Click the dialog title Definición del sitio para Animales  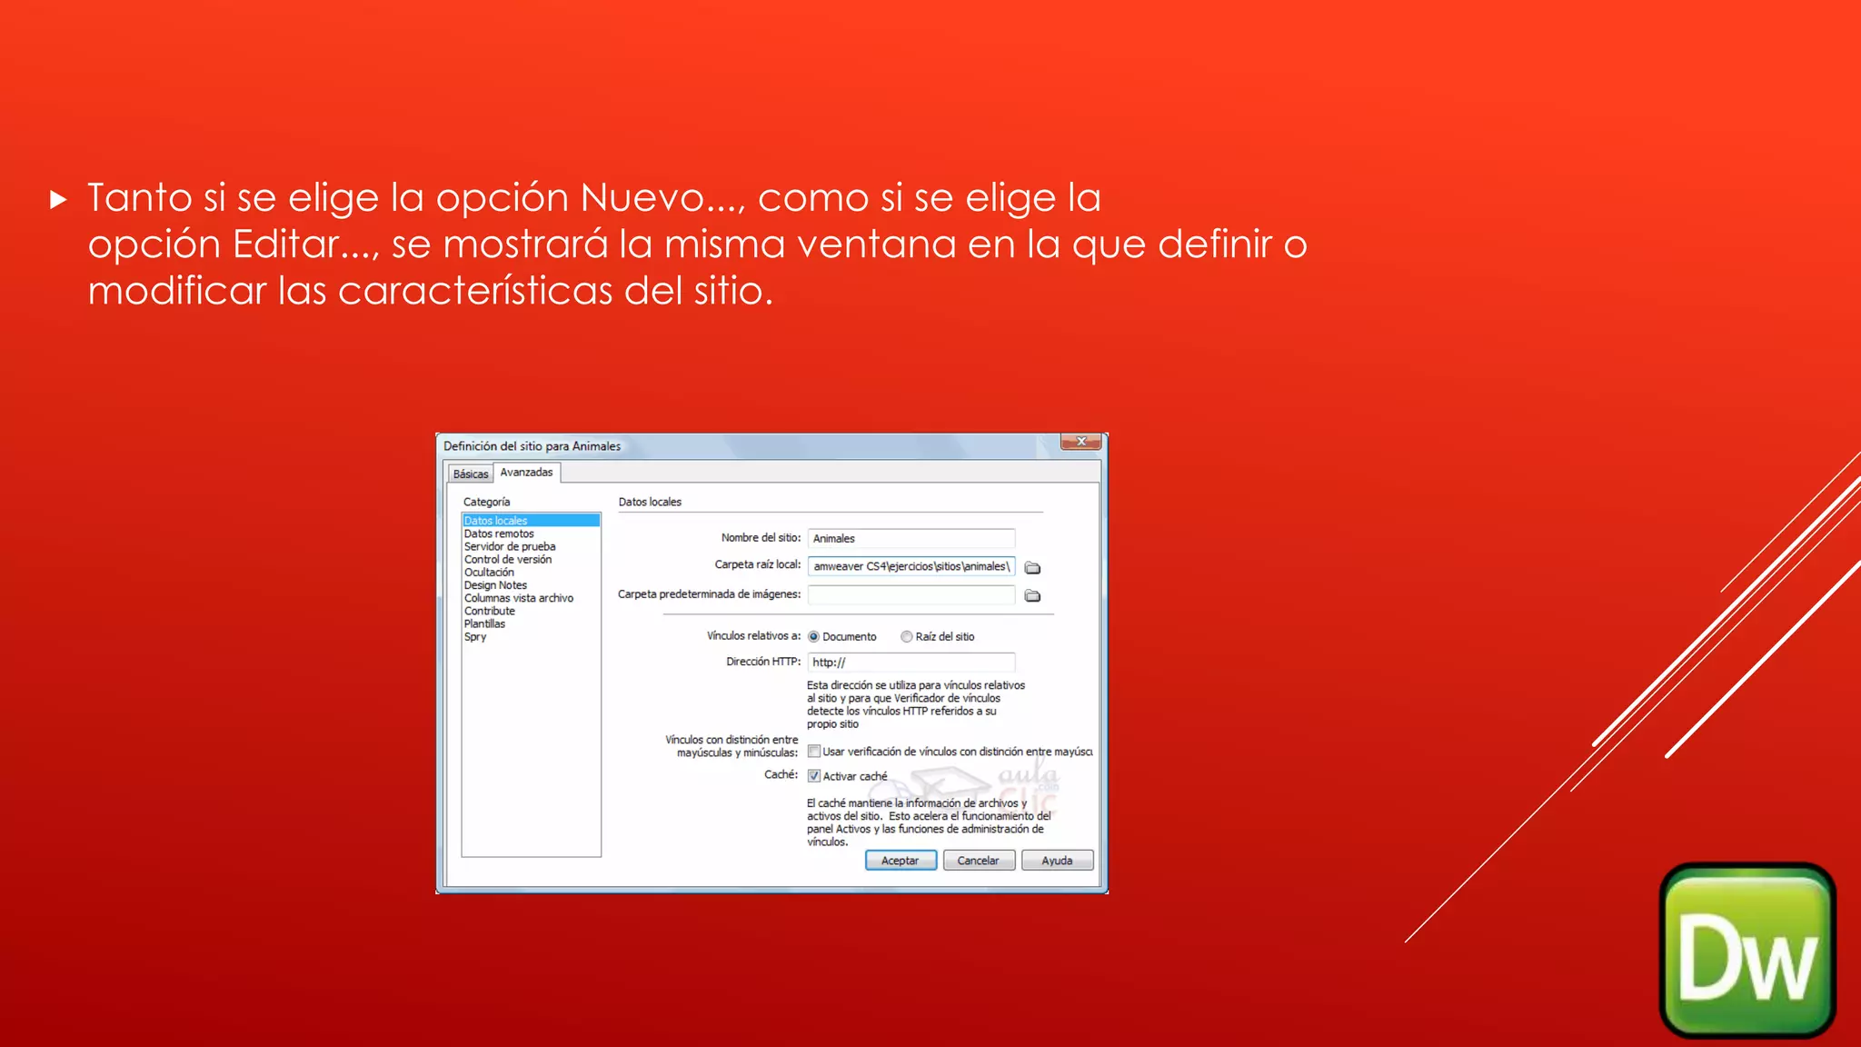(x=532, y=446)
